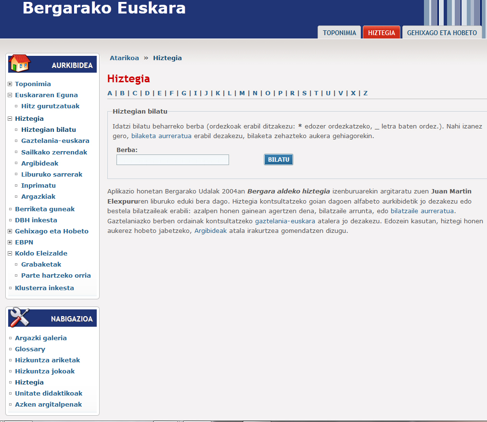The image size is (487, 422).
Task: Select letter M in alphabet index
Action: pyautogui.click(x=242, y=93)
